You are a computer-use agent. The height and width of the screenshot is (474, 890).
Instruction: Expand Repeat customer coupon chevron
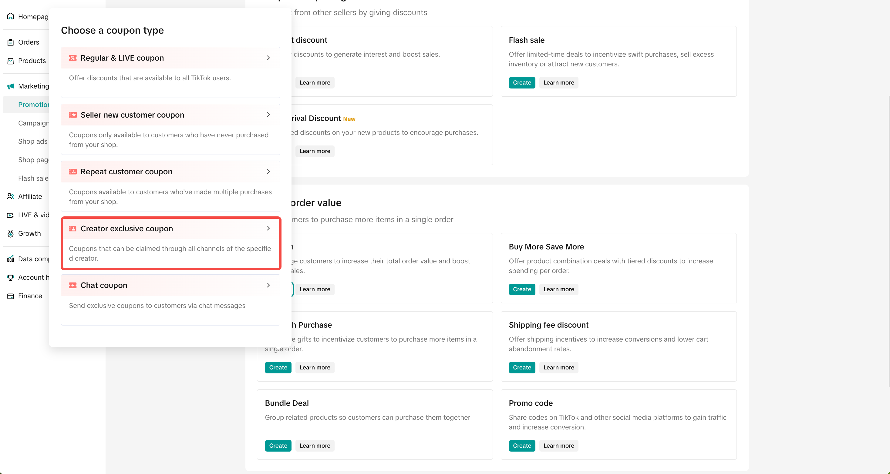coord(268,172)
